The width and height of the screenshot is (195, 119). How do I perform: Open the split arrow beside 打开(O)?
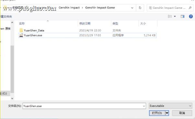[167, 113]
